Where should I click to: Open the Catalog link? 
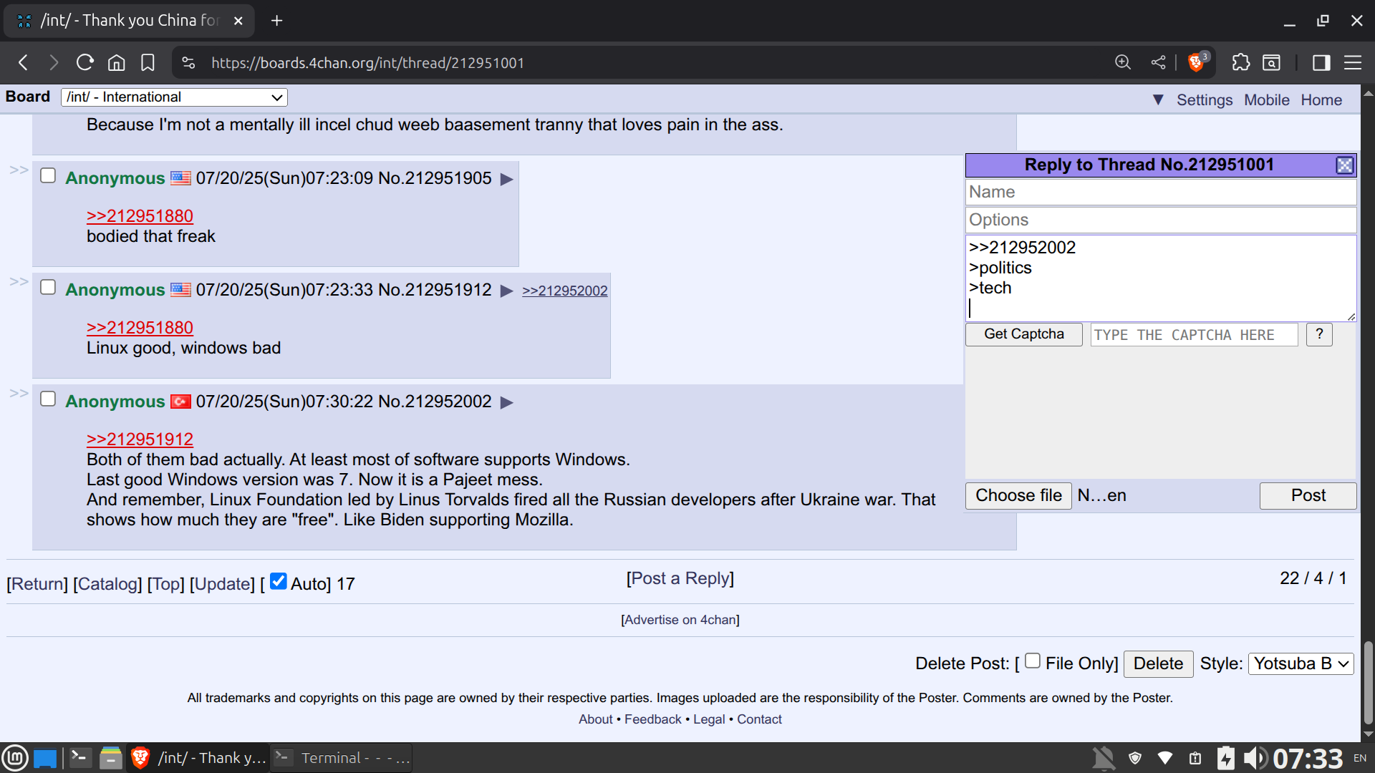pyautogui.click(x=107, y=584)
